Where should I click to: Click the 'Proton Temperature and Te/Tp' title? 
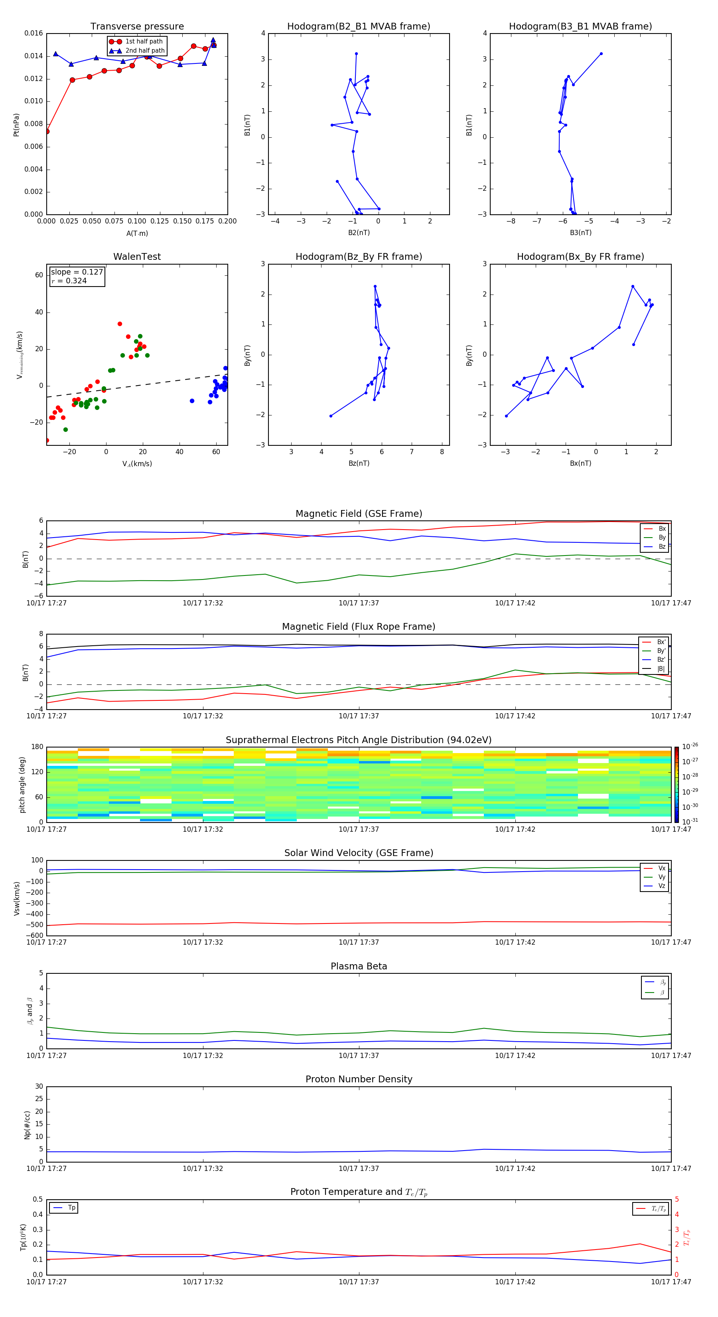click(359, 1192)
